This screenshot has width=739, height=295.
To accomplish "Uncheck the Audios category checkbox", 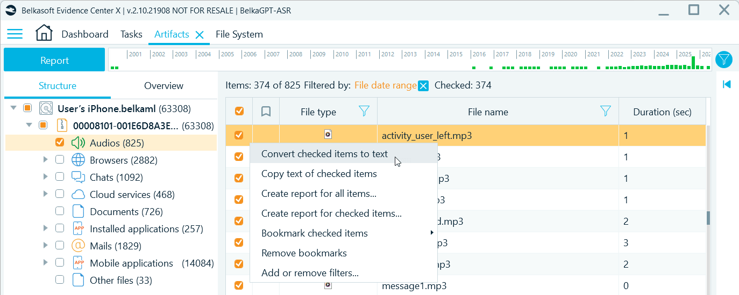I will coord(60,143).
